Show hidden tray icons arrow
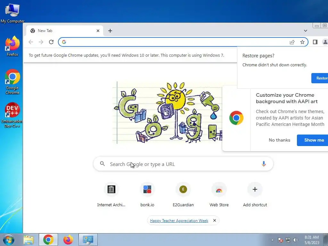This screenshot has height=246, width=328. pyautogui.click(x=272, y=240)
